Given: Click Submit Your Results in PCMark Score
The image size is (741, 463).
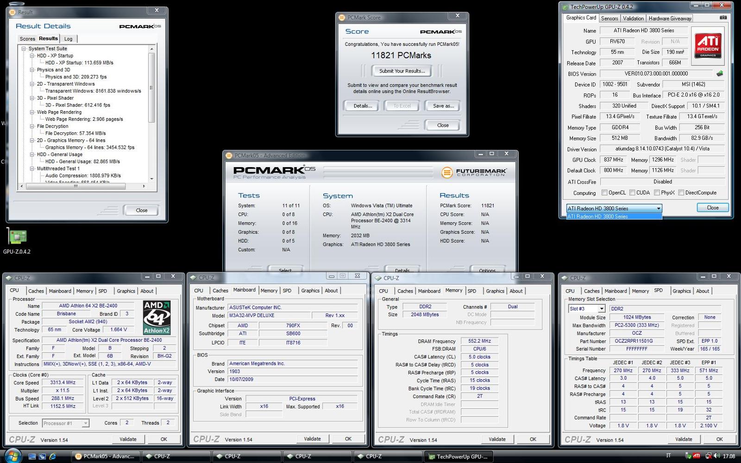Looking at the screenshot, I should tap(402, 71).
